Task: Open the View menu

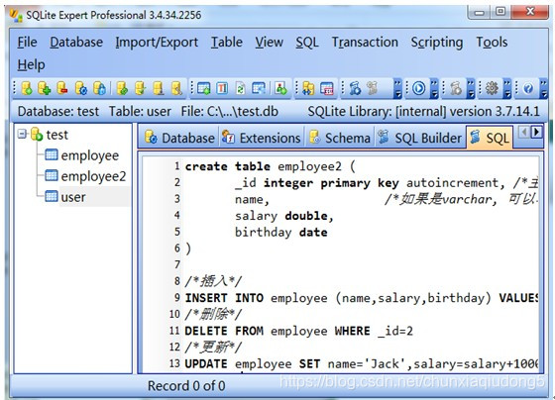Action: (270, 43)
